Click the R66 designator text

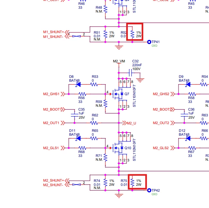click(205, 131)
